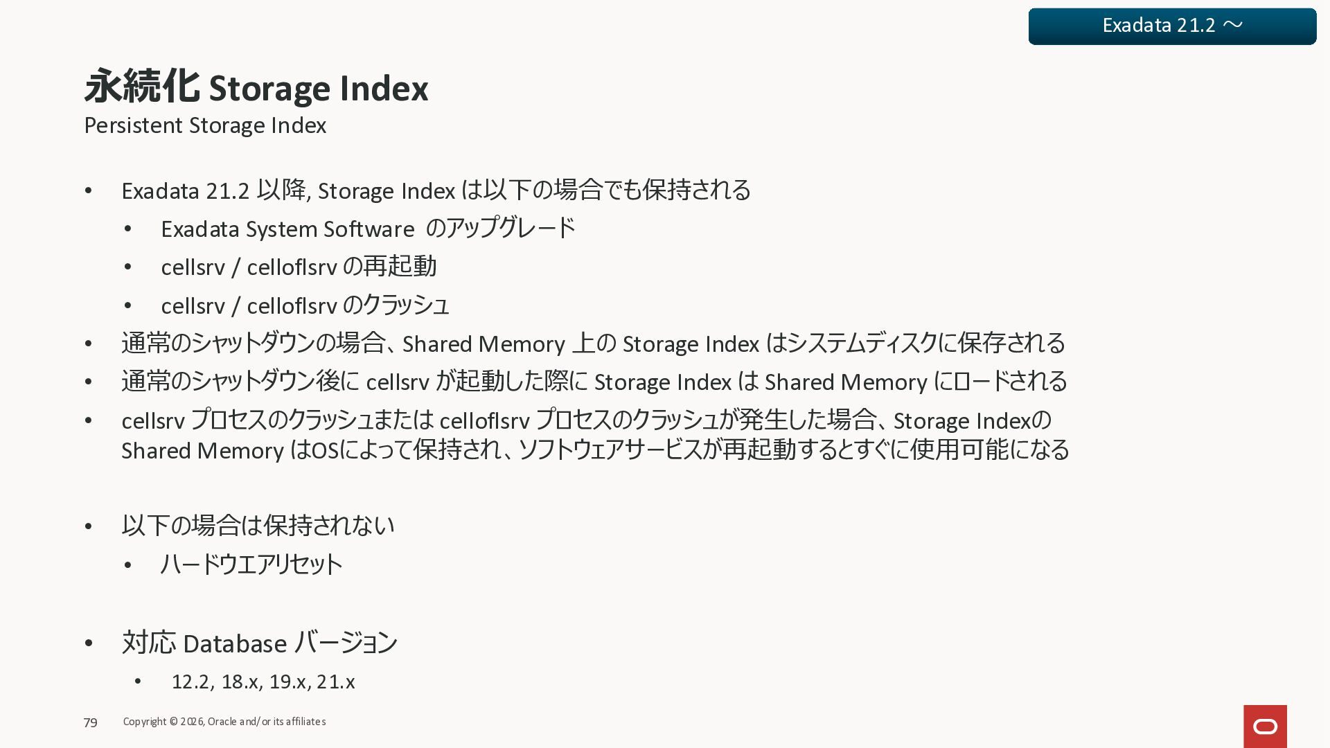The width and height of the screenshot is (1330, 748).
Task: Click the Oracle copyright footer text
Action: 224,722
